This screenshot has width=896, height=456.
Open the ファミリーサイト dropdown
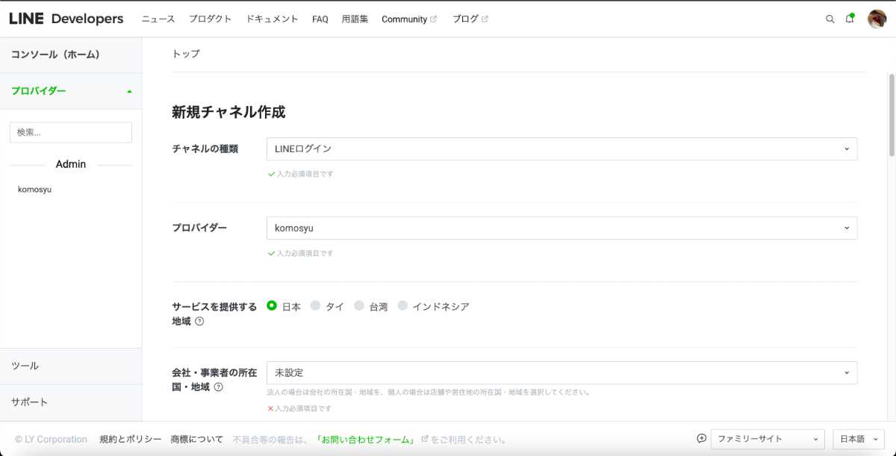click(768, 439)
